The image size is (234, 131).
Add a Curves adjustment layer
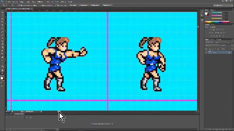217,29
